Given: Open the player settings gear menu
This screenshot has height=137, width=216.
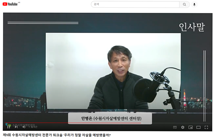Looking at the screenshot, I should point(183,127).
